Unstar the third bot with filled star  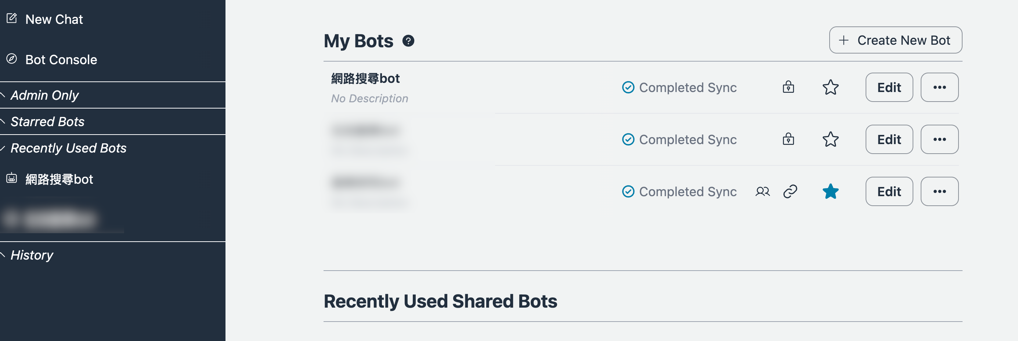tap(830, 191)
